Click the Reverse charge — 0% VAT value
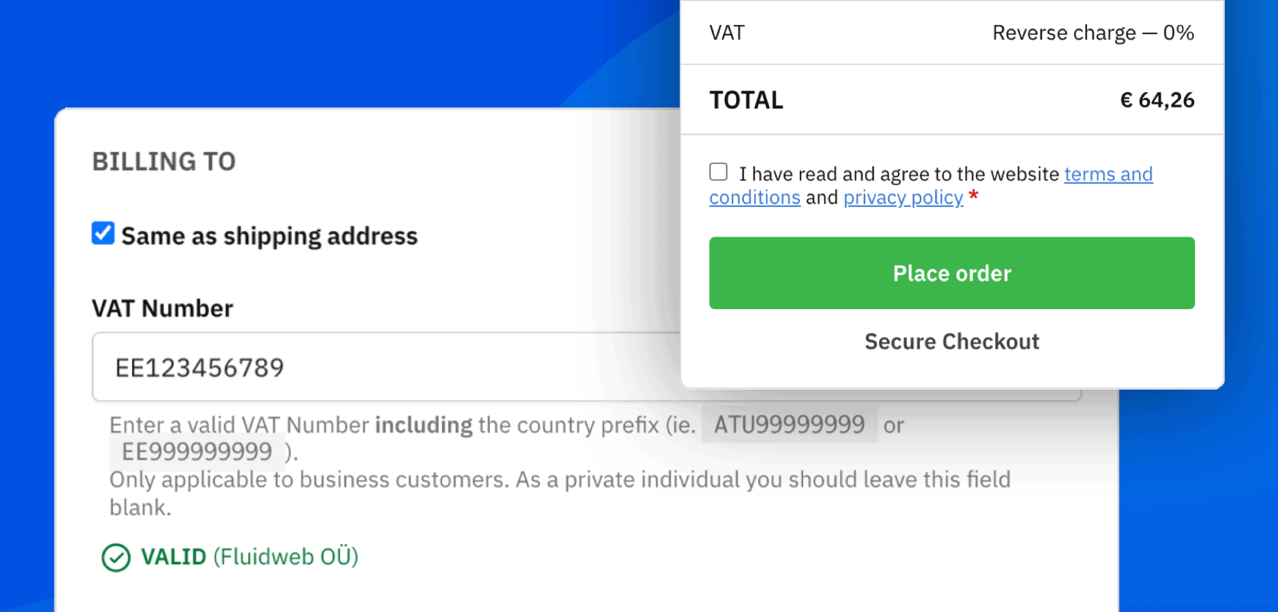 [1093, 32]
